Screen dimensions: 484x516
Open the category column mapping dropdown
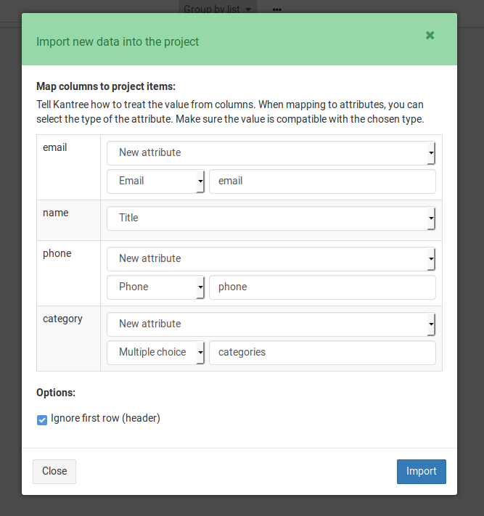271,324
